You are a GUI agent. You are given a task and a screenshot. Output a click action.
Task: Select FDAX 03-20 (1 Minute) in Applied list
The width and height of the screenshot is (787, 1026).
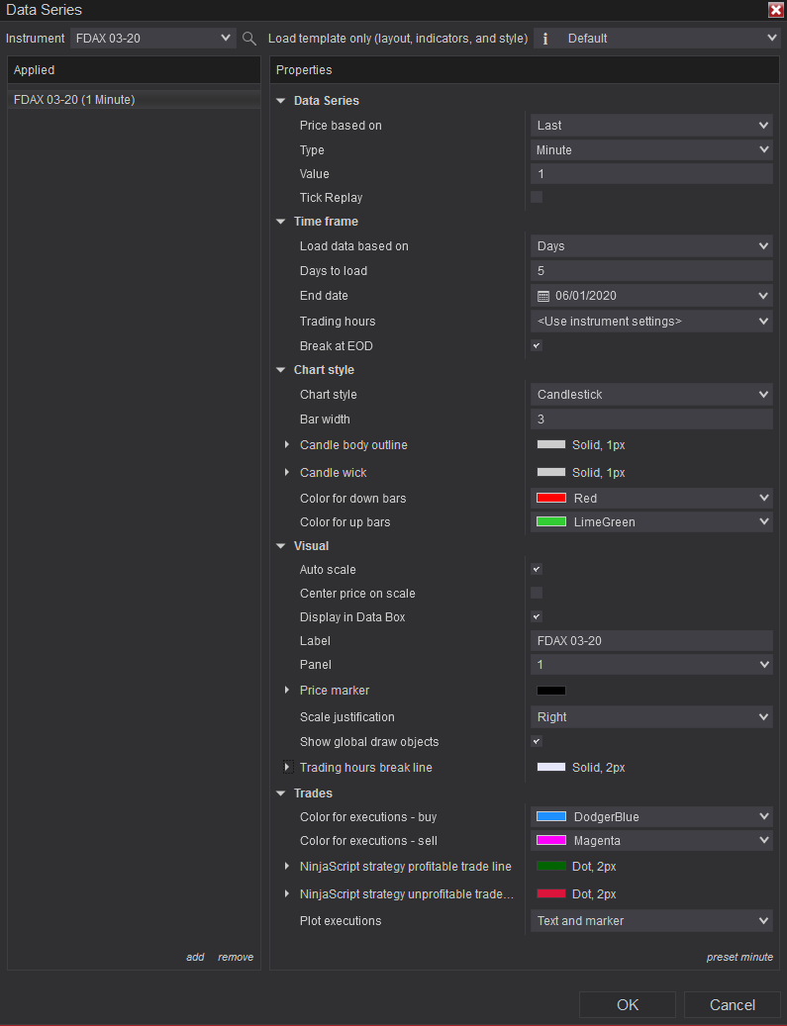pyautogui.click(x=74, y=100)
